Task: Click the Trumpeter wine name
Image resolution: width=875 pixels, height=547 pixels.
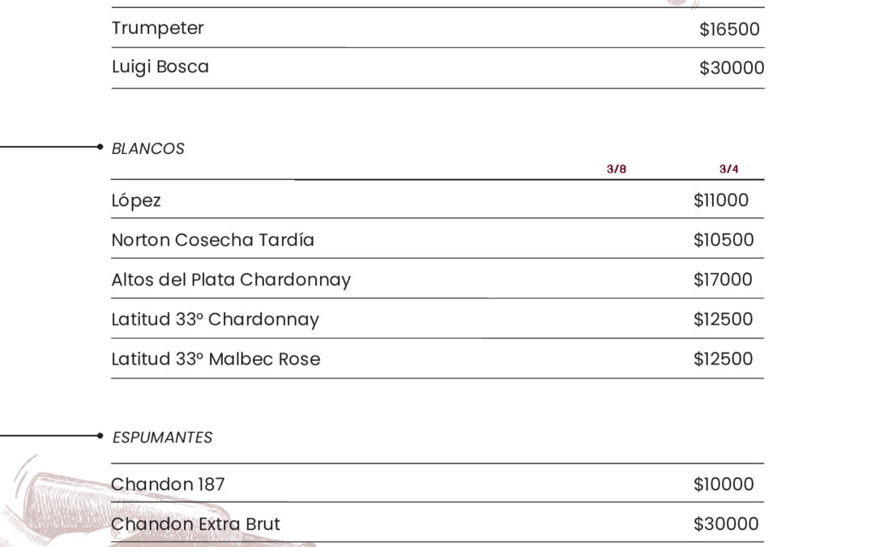Action: [157, 28]
